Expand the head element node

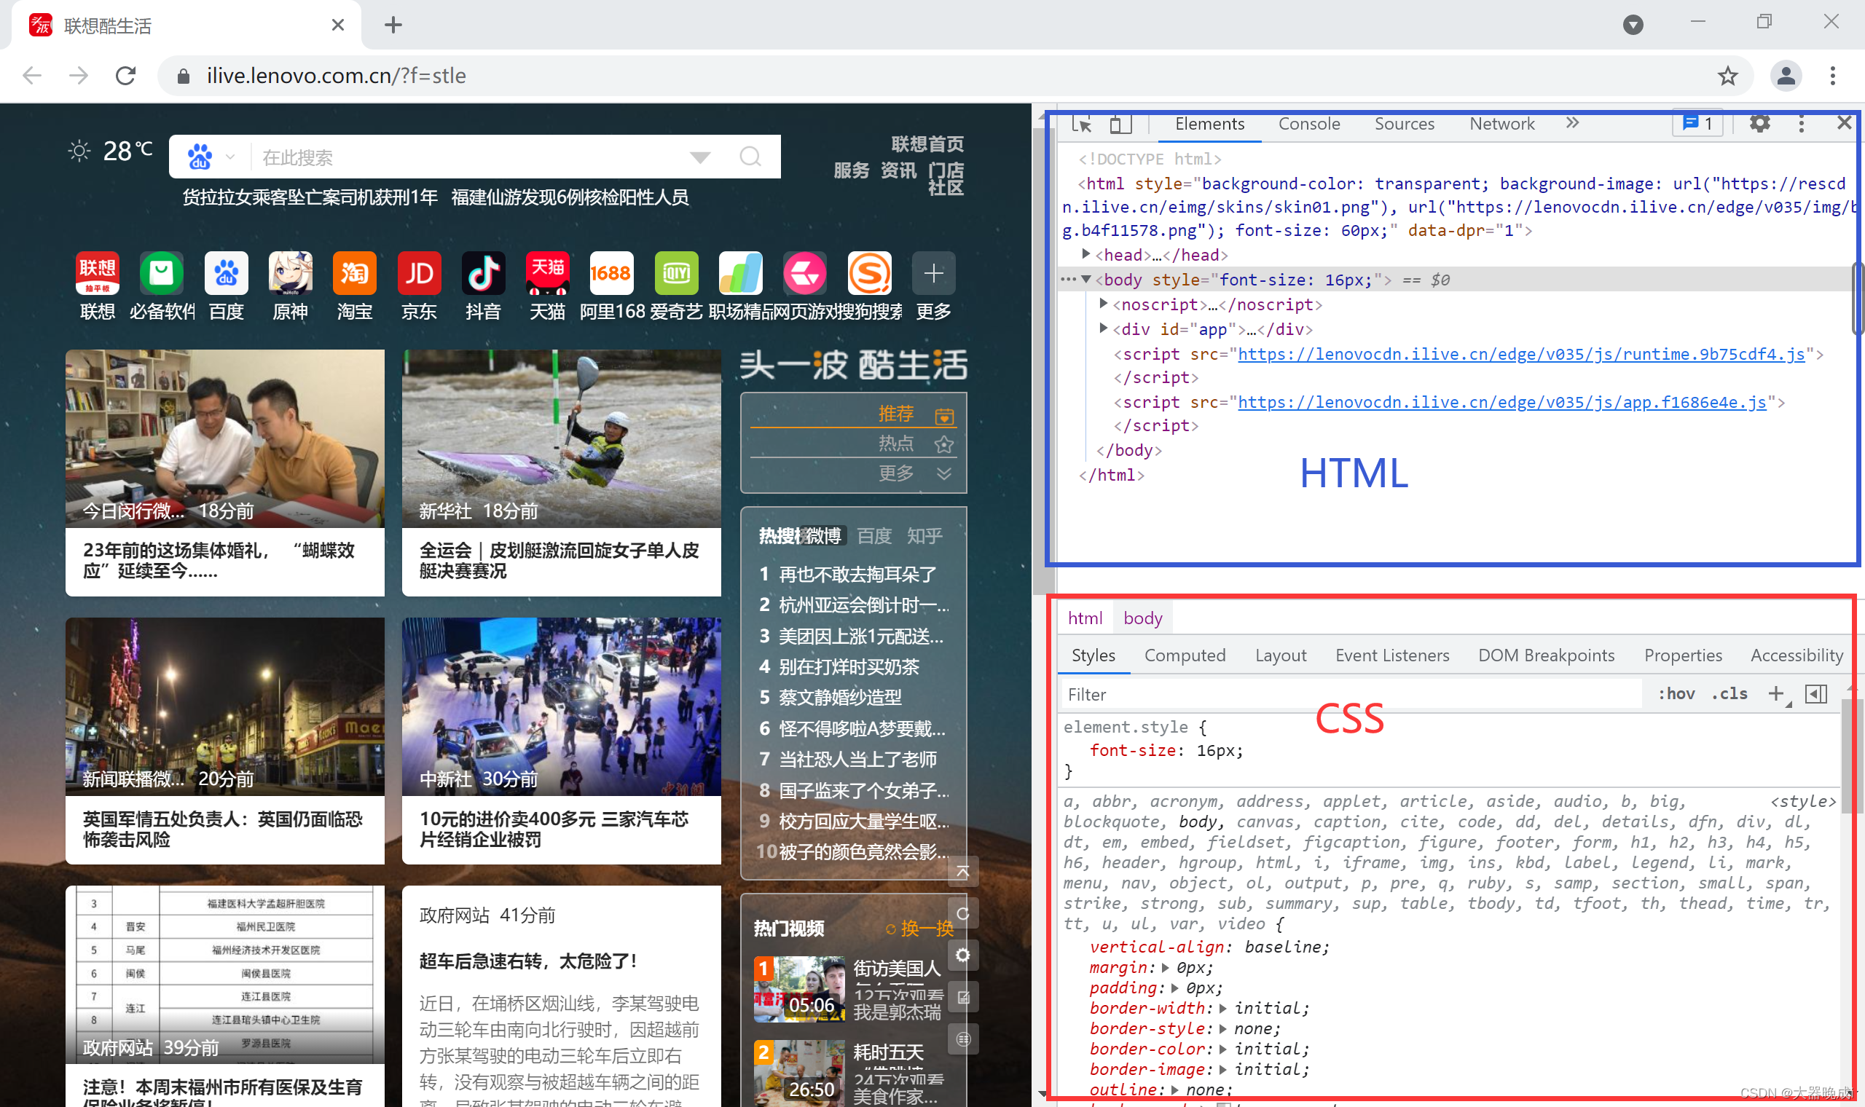1086,254
